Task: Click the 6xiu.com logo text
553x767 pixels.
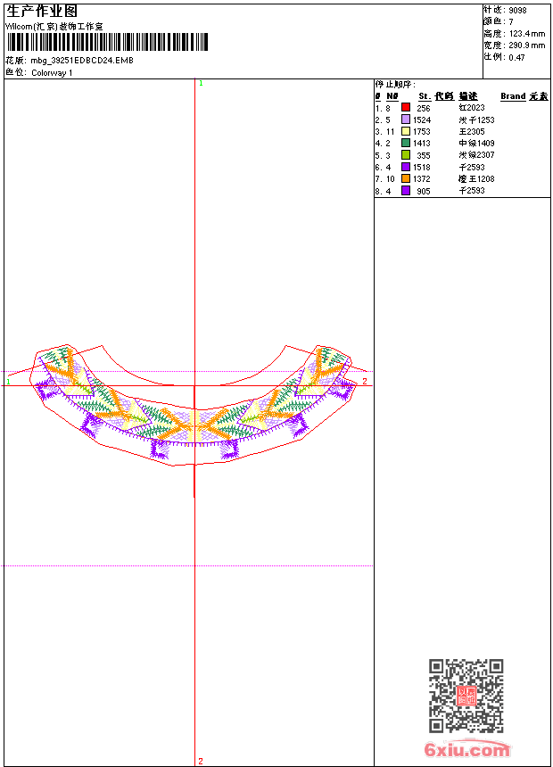Action: [466, 749]
